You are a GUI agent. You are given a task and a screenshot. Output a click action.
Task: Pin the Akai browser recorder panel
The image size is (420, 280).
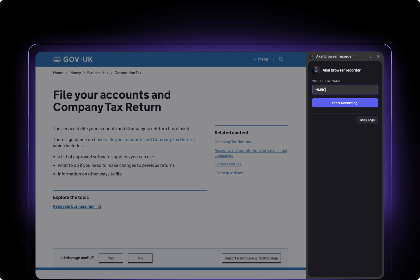click(x=370, y=56)
